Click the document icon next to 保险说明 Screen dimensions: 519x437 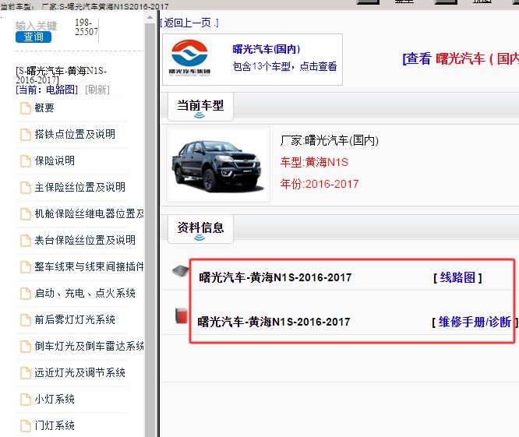tap(26, 161)
